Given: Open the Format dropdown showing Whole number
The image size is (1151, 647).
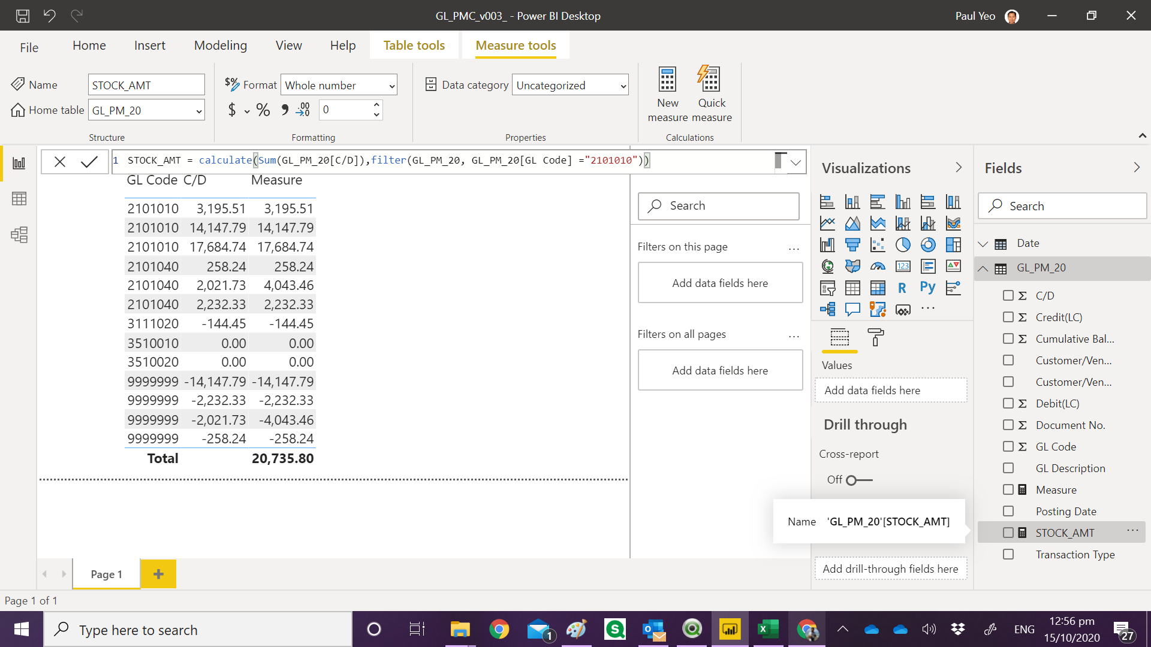Looking at the screenshot, I should coord(339,85).
